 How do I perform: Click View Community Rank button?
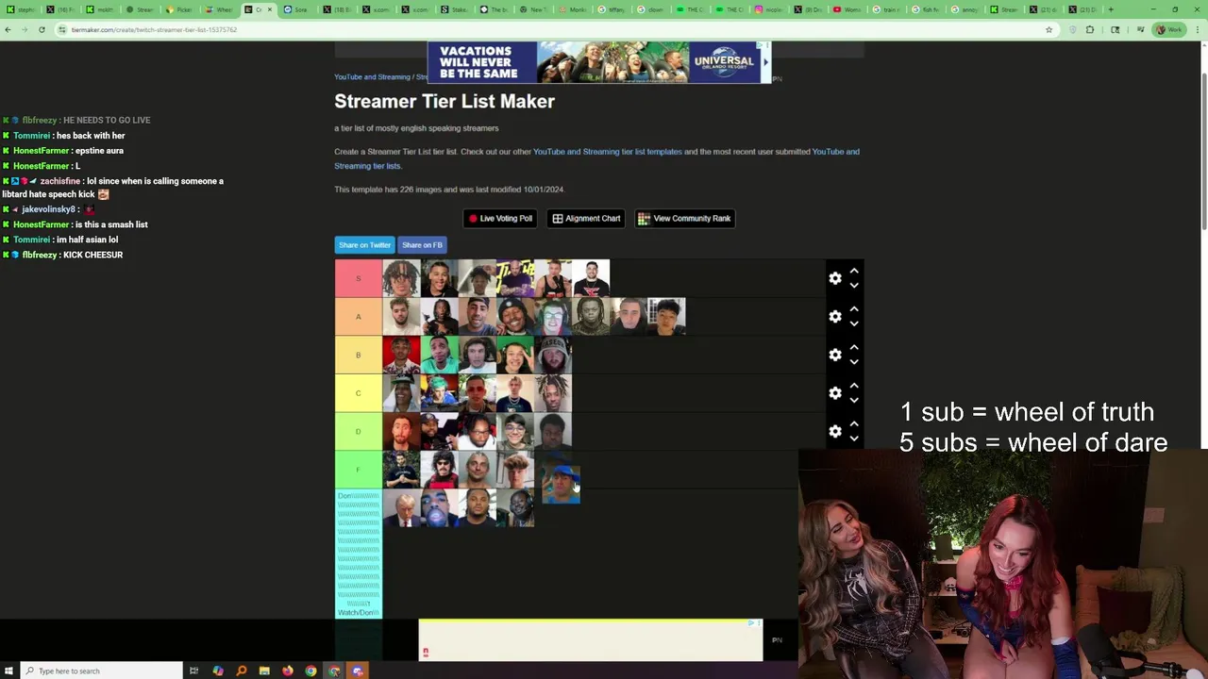coord(684,219)
